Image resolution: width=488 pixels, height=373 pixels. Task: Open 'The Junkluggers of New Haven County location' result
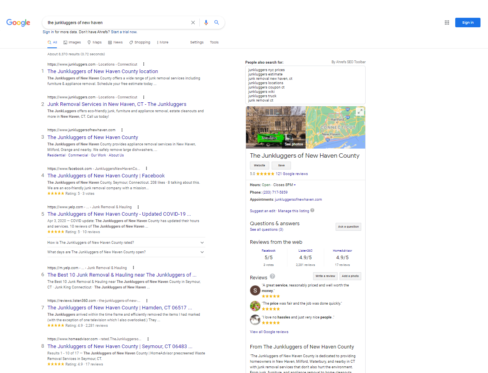click(x=103, y=72)
